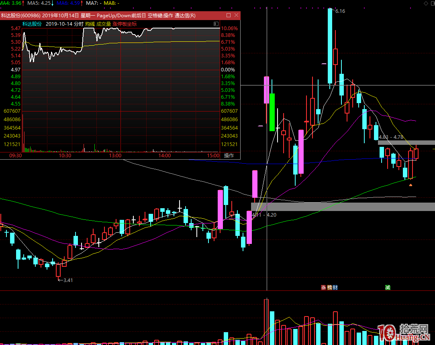Screen dimensions: 435x345
Task: Click the green candlestick on the daily chart
Action: [272, 112]
